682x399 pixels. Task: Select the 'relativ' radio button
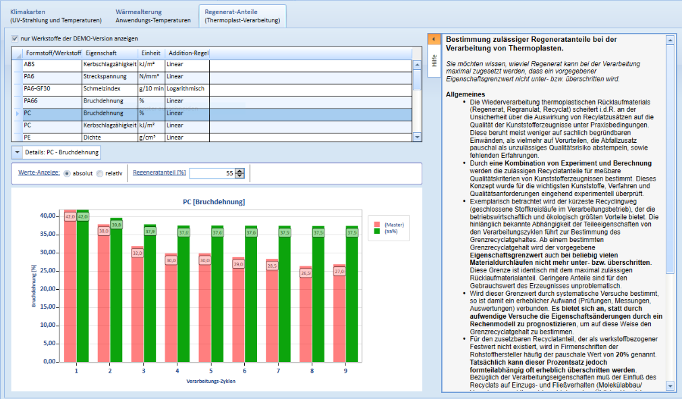click(x=100, y=173)
